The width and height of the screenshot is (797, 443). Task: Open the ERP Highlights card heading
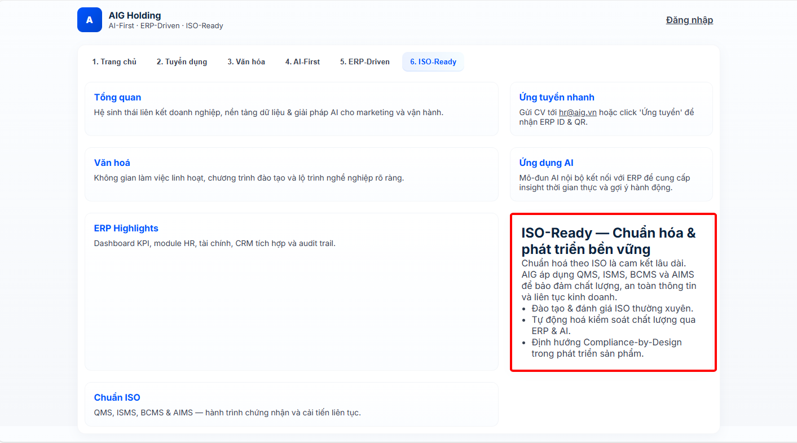point(126,228)
